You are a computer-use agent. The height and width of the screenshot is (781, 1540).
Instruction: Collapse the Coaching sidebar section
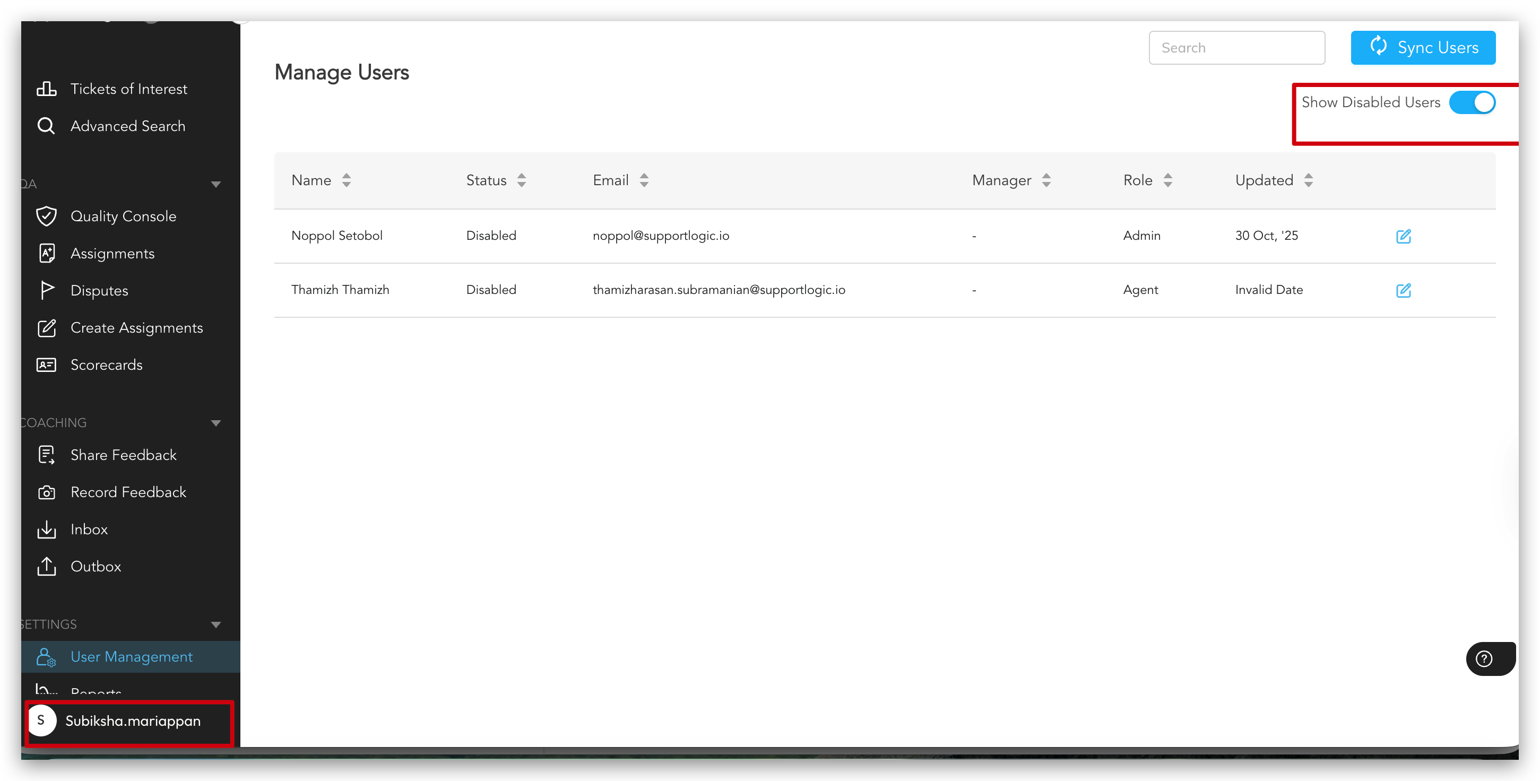tap(216, 423)
